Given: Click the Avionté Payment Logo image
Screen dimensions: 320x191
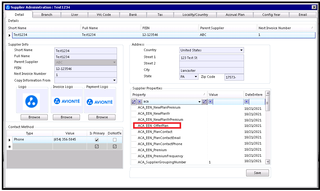Looking at the screenshot, I should [x=100, y=102].
